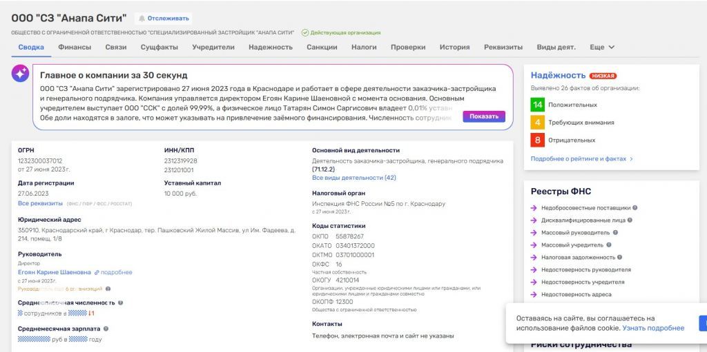Open Подробнее о рейтинге и фактах

point(581,159)
